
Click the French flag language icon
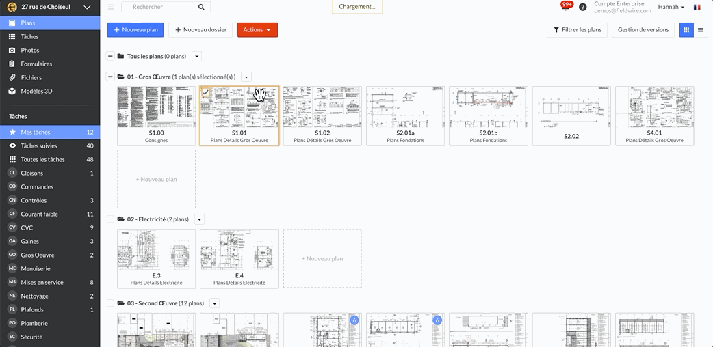pos(697,7)
